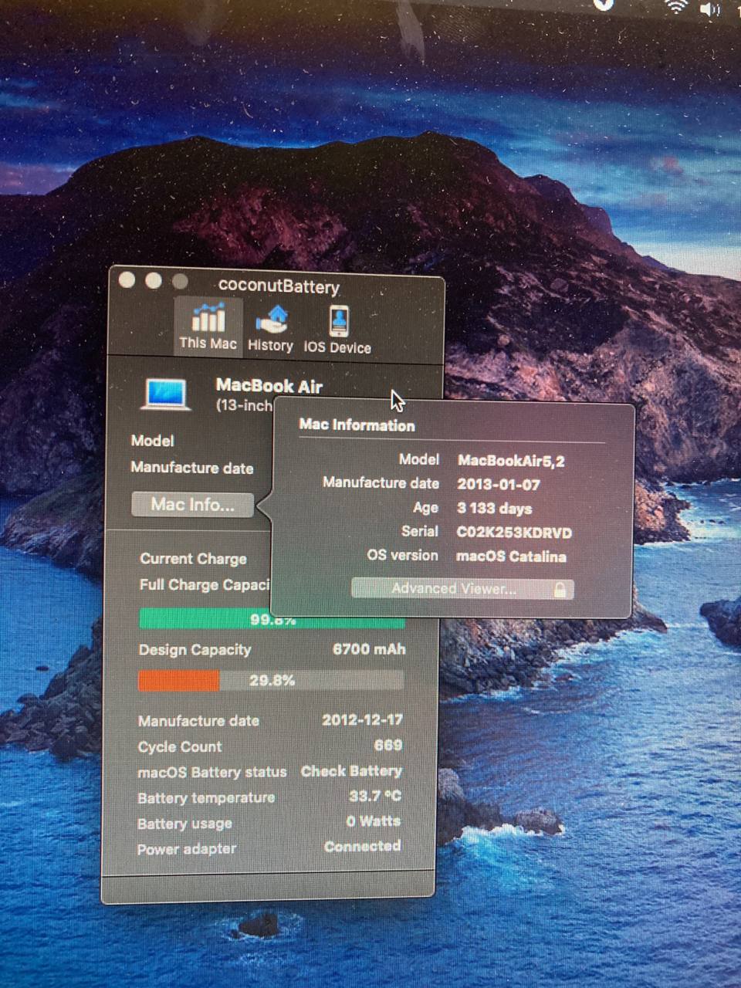
Task: Click the MacBook Air laptop icon
Action: pyautogui.click(x=165, y=393)
